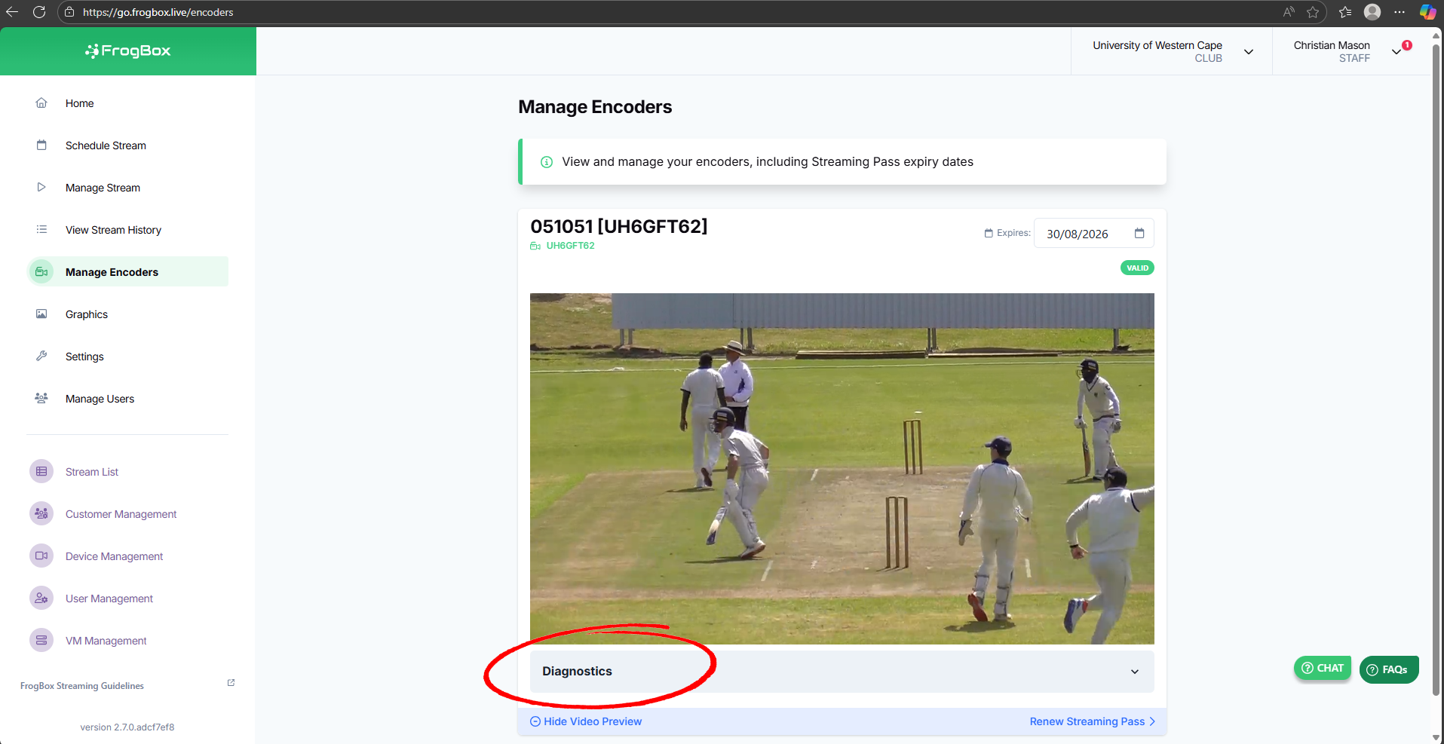Open User Management

pos(109,599)
